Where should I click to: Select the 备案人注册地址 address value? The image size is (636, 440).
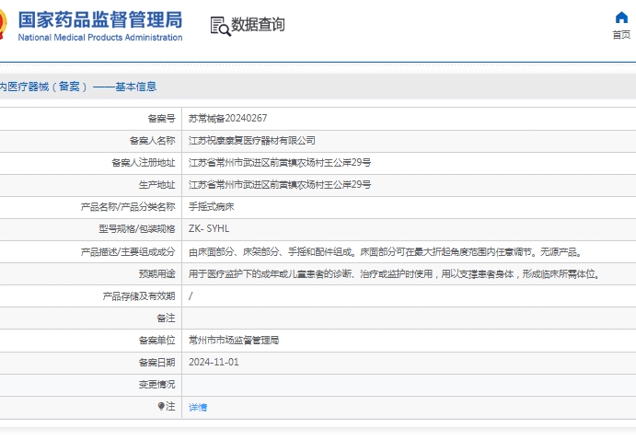pos(280,163)
